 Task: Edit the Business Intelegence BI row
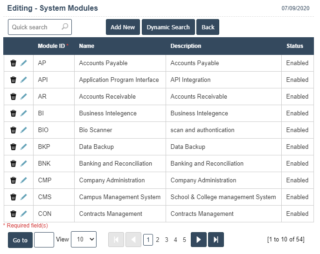pos(24,114)
